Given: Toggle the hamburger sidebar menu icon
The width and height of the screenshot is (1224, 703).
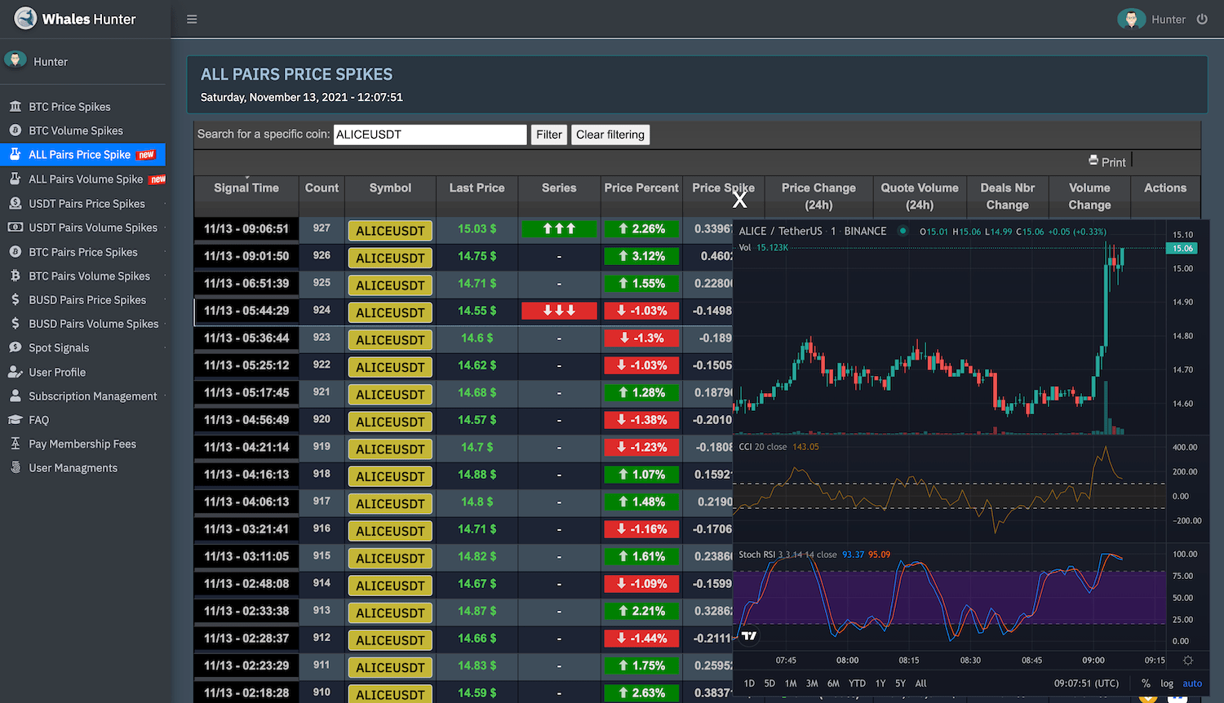Looking at the screenshot, I should (192, 20).
